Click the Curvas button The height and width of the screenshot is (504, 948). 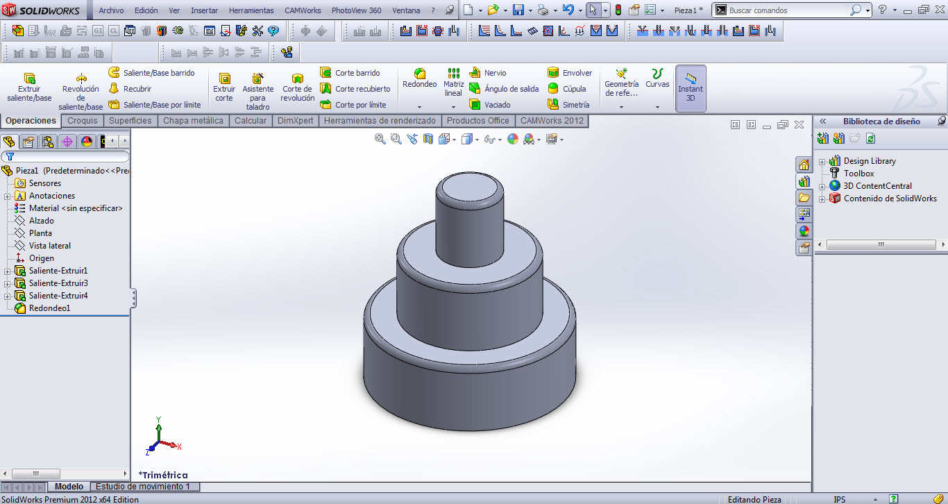[657, 83]
